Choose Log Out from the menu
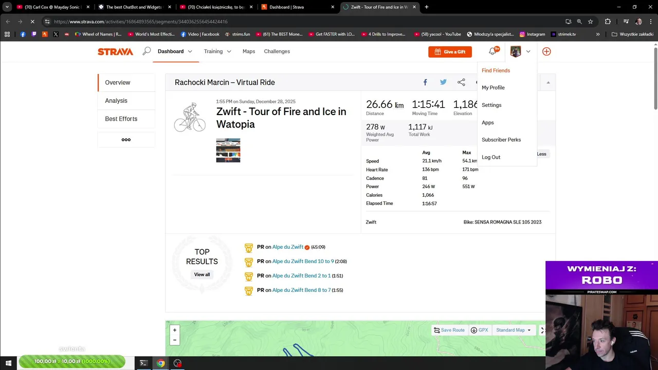The width and height of the screenshot is (658, 370). click(x=491, y=157)
